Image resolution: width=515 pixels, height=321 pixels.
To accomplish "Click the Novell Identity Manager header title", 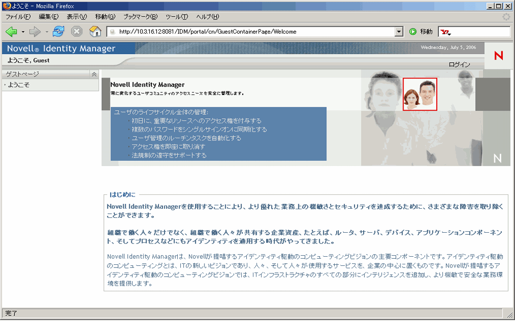I will [x=61, y=48].
